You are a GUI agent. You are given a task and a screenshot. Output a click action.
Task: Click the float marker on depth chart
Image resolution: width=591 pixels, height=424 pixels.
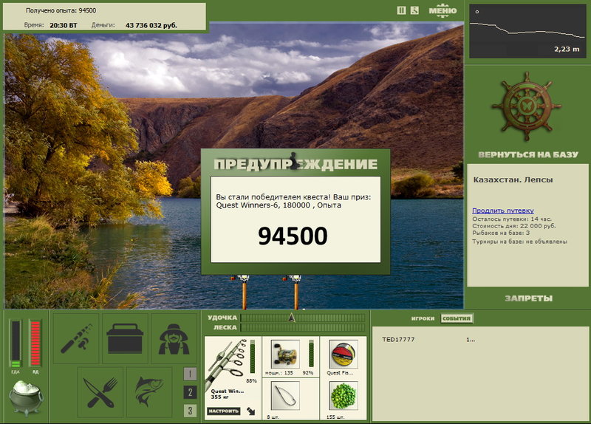[477, 12]
